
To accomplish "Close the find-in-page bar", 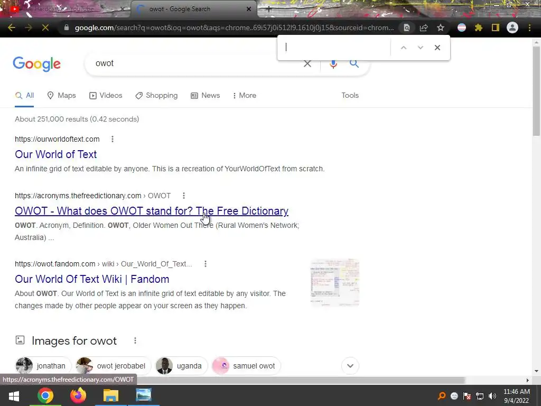I will tap(437, 48).
